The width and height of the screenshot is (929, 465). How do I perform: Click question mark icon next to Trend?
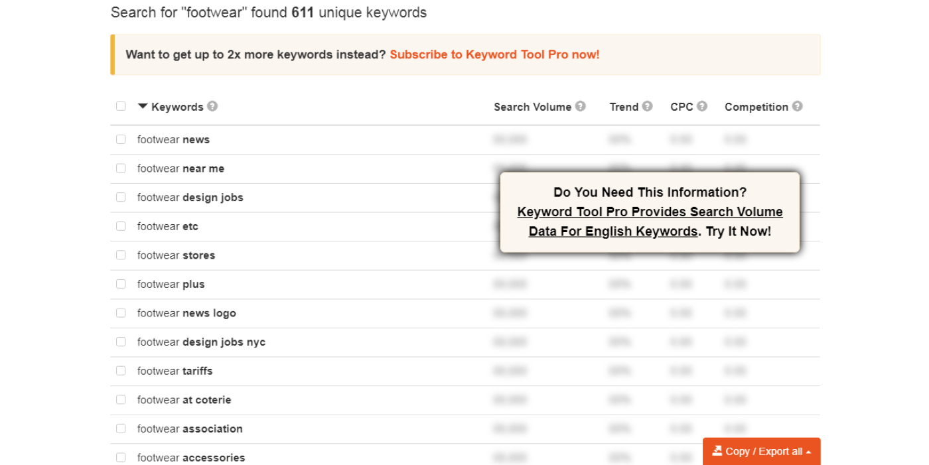coord(647,106)
